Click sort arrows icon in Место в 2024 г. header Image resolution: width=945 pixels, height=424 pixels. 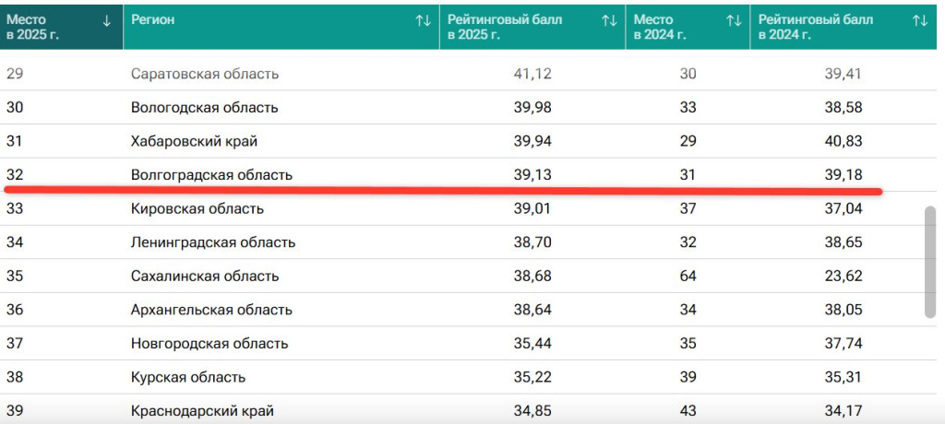point(734,20)
